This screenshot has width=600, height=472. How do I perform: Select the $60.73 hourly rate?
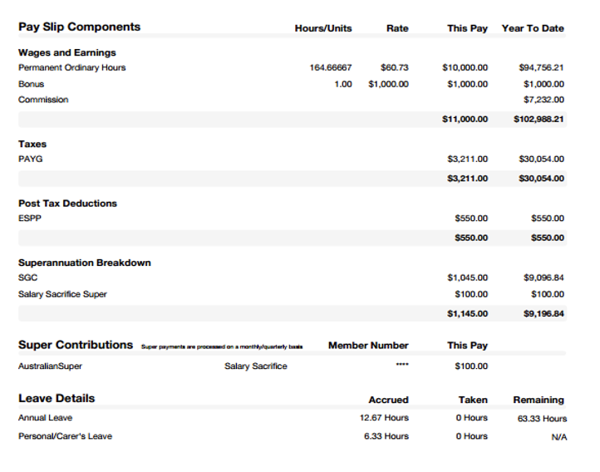coord(394,67)
